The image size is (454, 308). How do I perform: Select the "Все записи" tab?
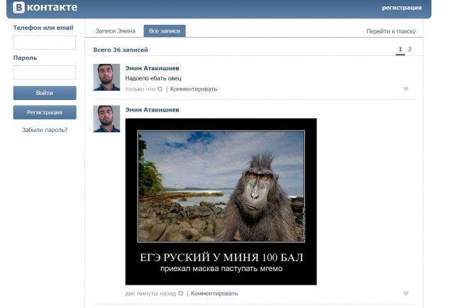coord(165,31)
